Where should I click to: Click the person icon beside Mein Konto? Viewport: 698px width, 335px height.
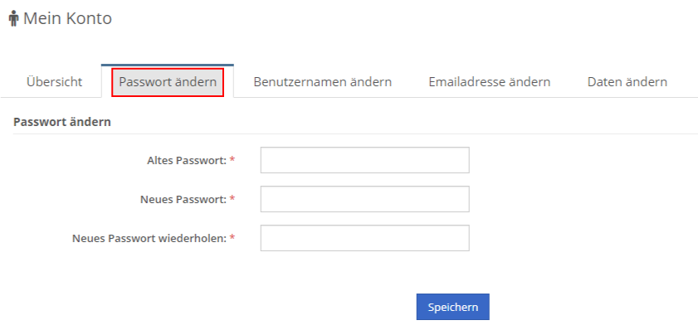click(x=14, y=19)
